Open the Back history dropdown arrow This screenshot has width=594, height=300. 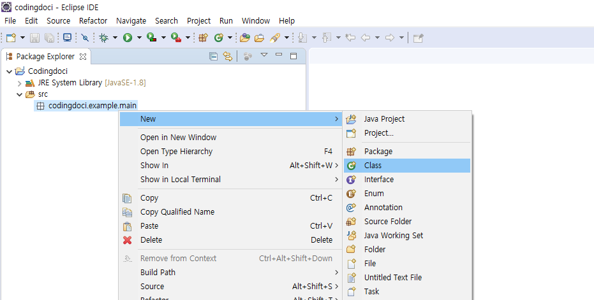(377, 38)
